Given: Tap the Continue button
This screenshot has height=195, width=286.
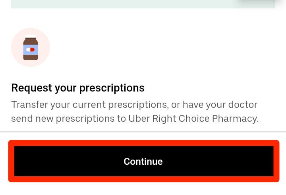Looking at the screenshot, I should pyautogui.click(x=144, y=161).
